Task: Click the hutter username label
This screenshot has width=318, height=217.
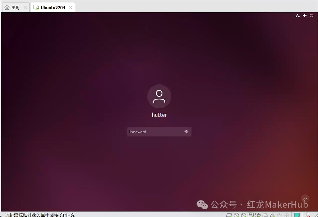Action: tap(160, 115)
